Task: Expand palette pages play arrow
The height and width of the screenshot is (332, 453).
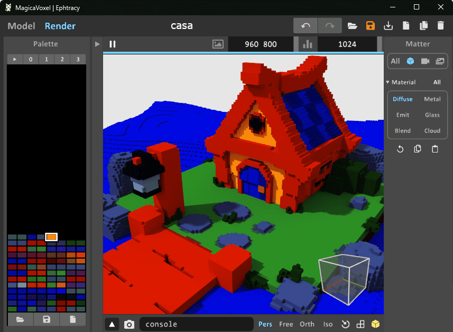Action: [15, 60]
